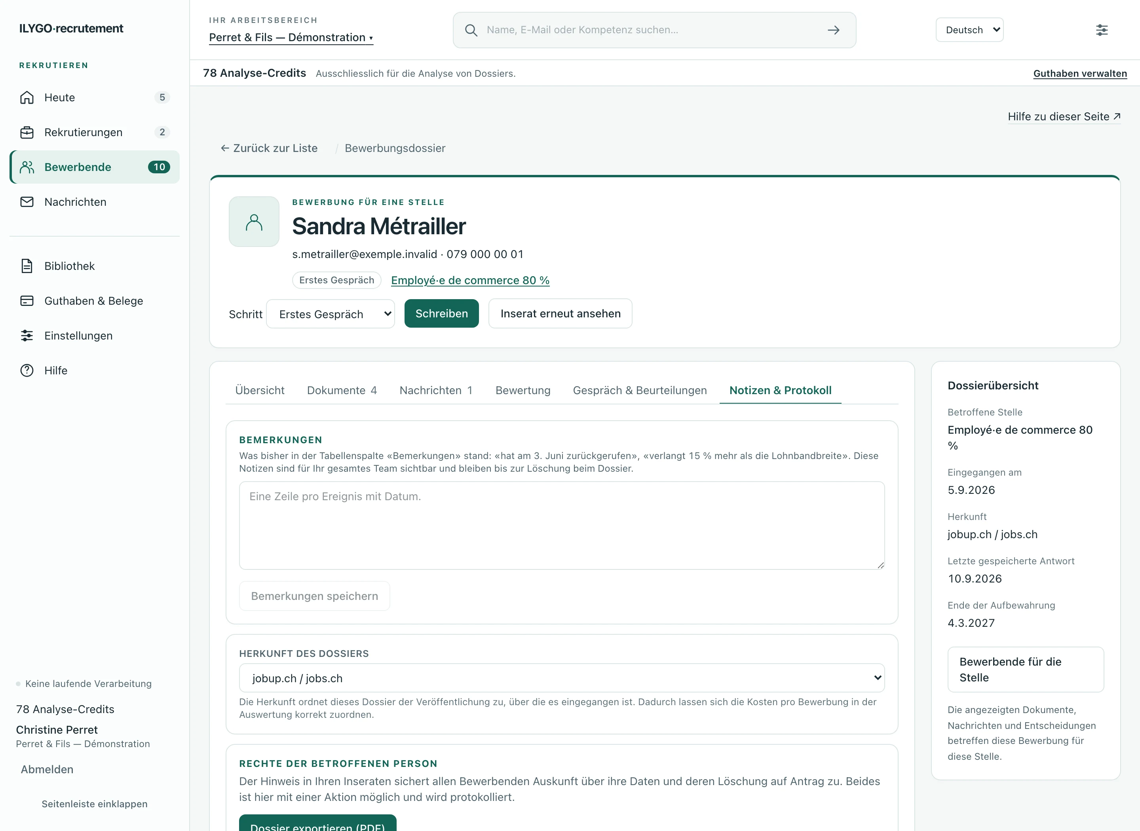This screenshot has width=1140, height=831.
Task: Open the Deutsch language dropdown
Action: [x=969, y=30]
